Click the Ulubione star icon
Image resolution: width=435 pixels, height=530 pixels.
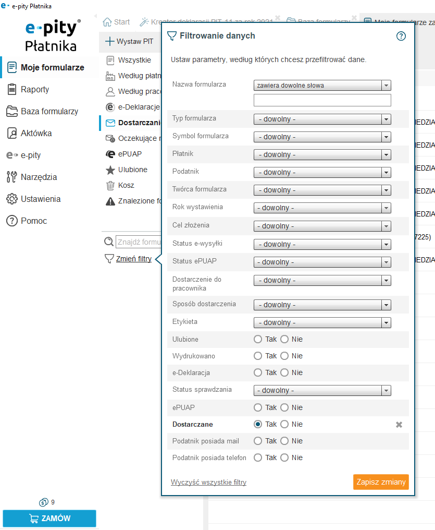click(110, 170)
